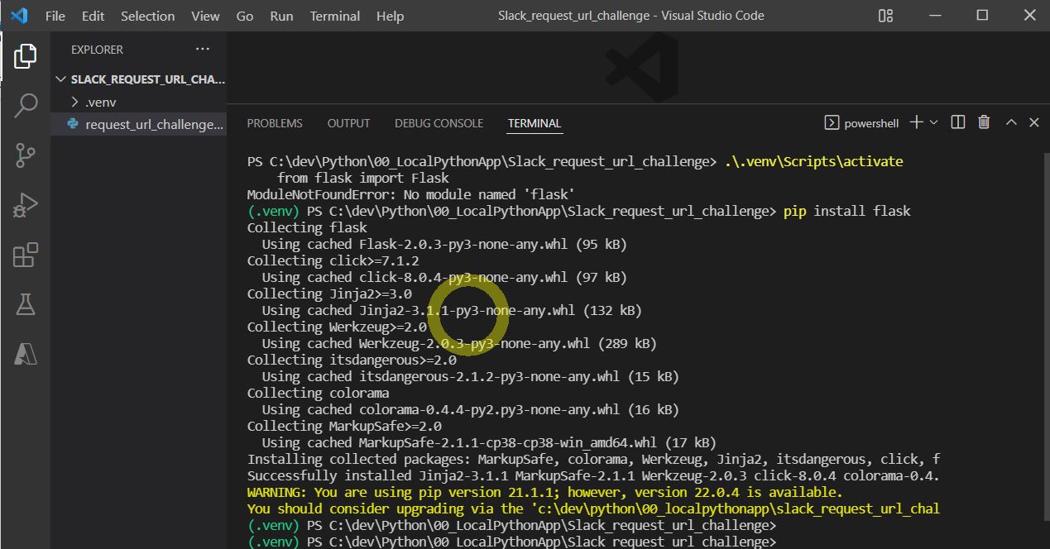Viewport: 1050px width, 549px height.
Task: Click the 'Collecting MarkupSafe>=2.0' line
Action: pyautogui.click(x=344, y=426)
